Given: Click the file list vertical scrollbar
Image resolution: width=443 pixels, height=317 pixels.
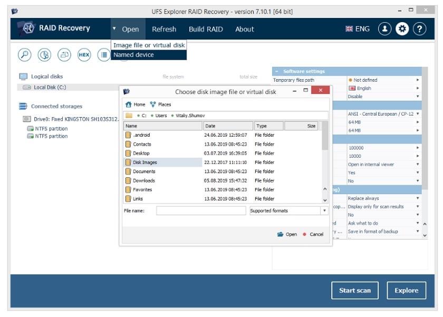Looking at the screenshot, I should pyautogui.click(x=325, y=136).
